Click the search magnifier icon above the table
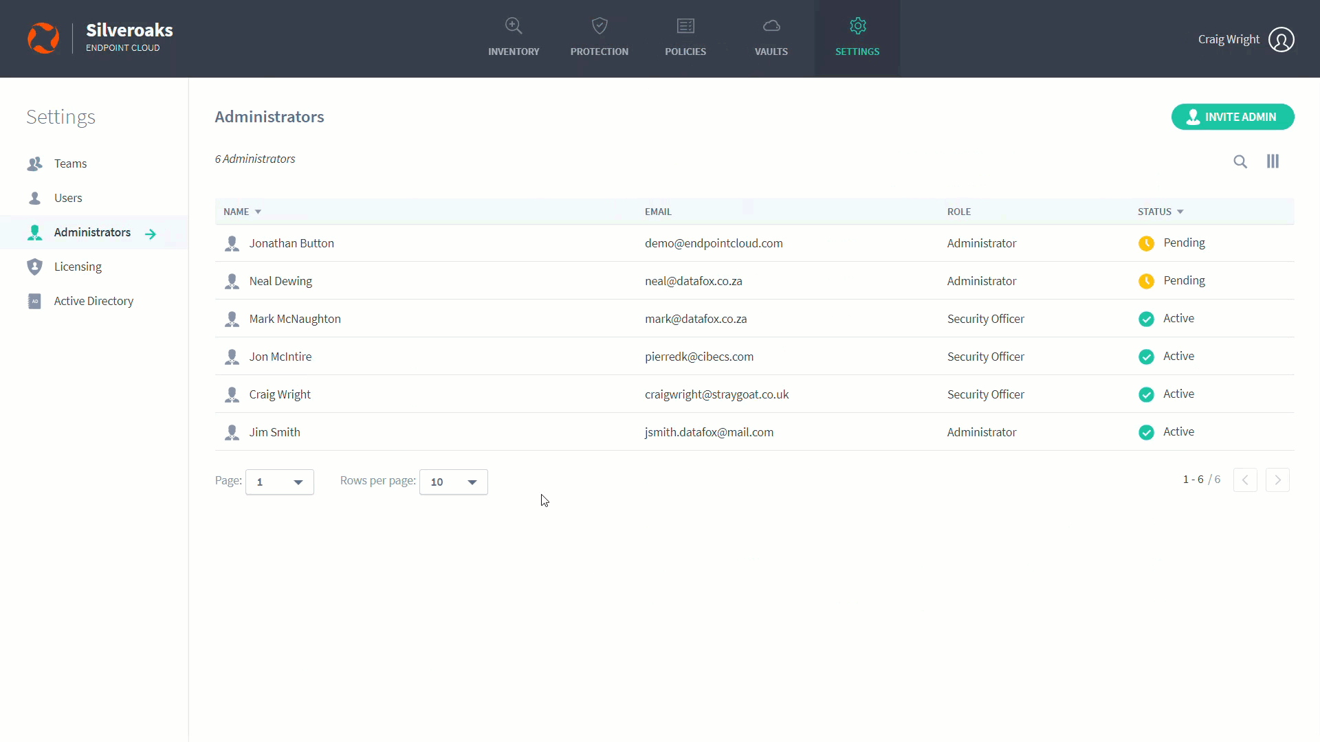 [1240, 161]
